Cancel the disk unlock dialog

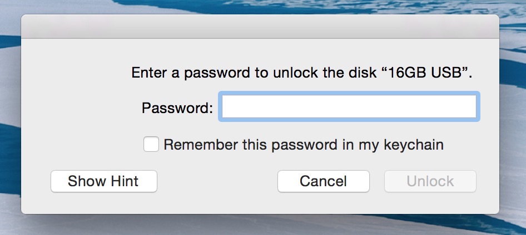[x=324, y=181]
